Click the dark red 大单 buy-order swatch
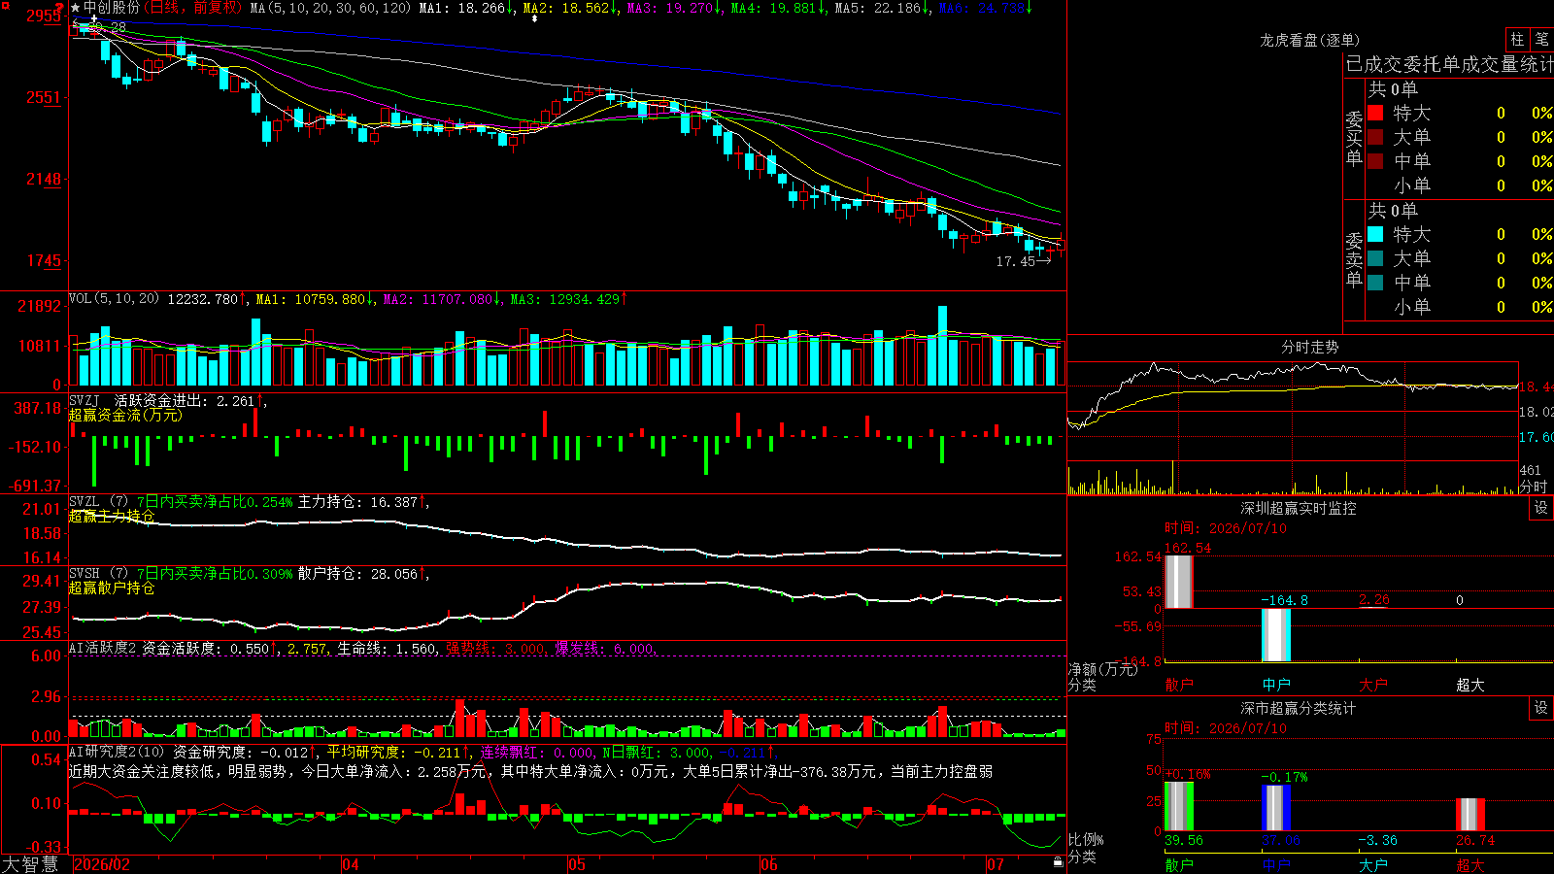The width and height of the screenshot is (1554, 874). [1375, 137]
